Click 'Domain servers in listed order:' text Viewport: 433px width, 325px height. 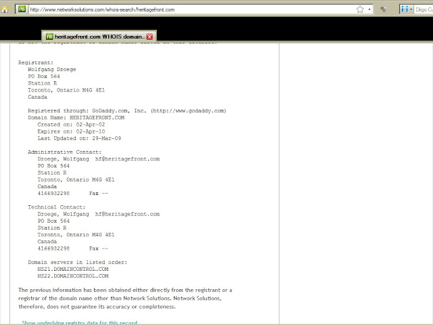tap(78, 262)
